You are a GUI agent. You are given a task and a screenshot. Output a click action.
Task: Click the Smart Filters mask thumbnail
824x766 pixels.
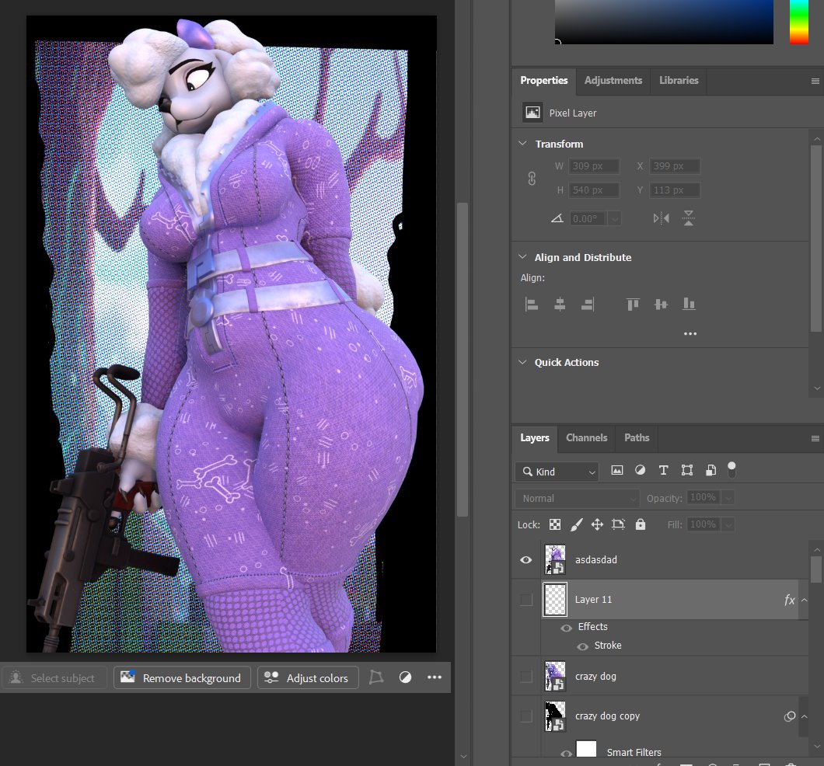[x=586, y=749]
